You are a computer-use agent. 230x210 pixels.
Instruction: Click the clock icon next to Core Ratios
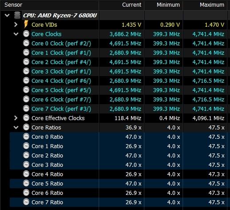coord(26,127)
